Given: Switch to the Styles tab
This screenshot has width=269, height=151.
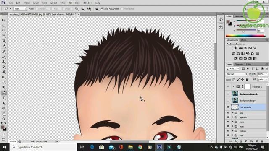Looking at the screenshot, I should [x=243, y=40].
